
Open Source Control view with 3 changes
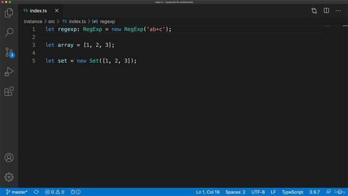9,52
